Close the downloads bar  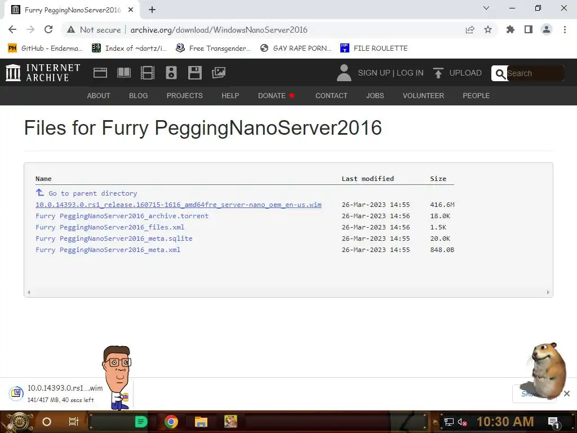(567, 394)
